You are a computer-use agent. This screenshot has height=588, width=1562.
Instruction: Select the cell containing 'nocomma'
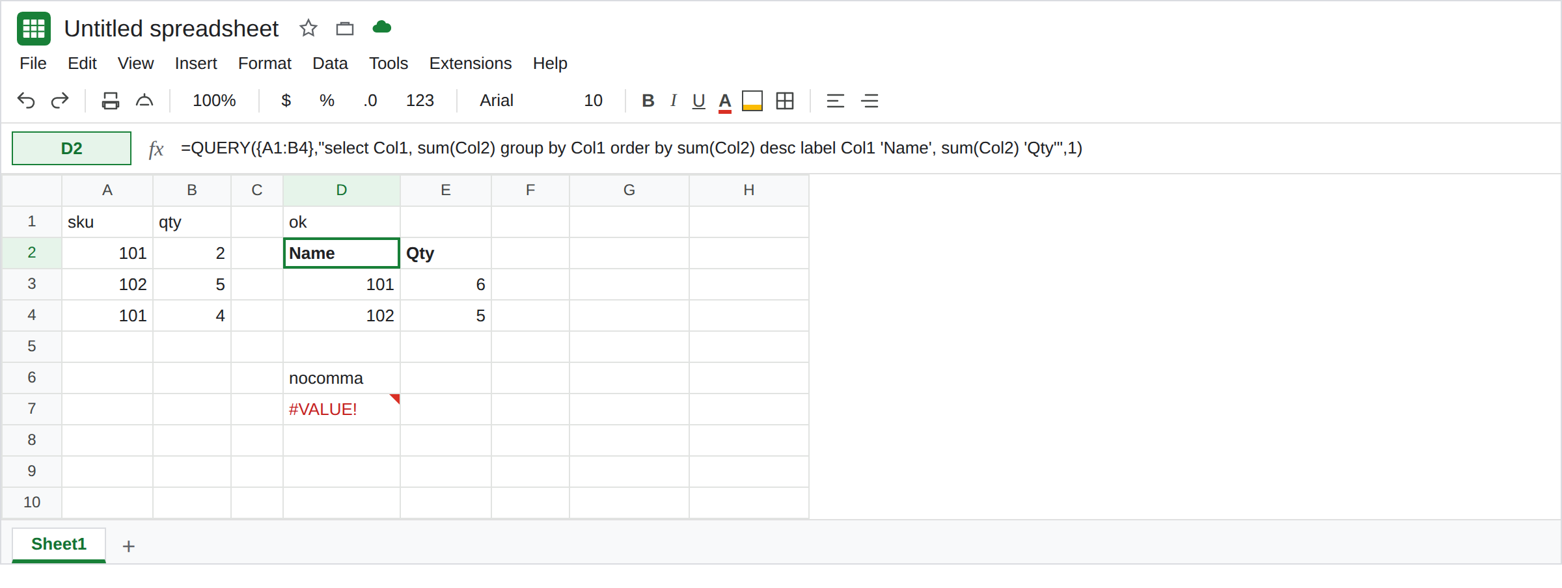point(342,378)
